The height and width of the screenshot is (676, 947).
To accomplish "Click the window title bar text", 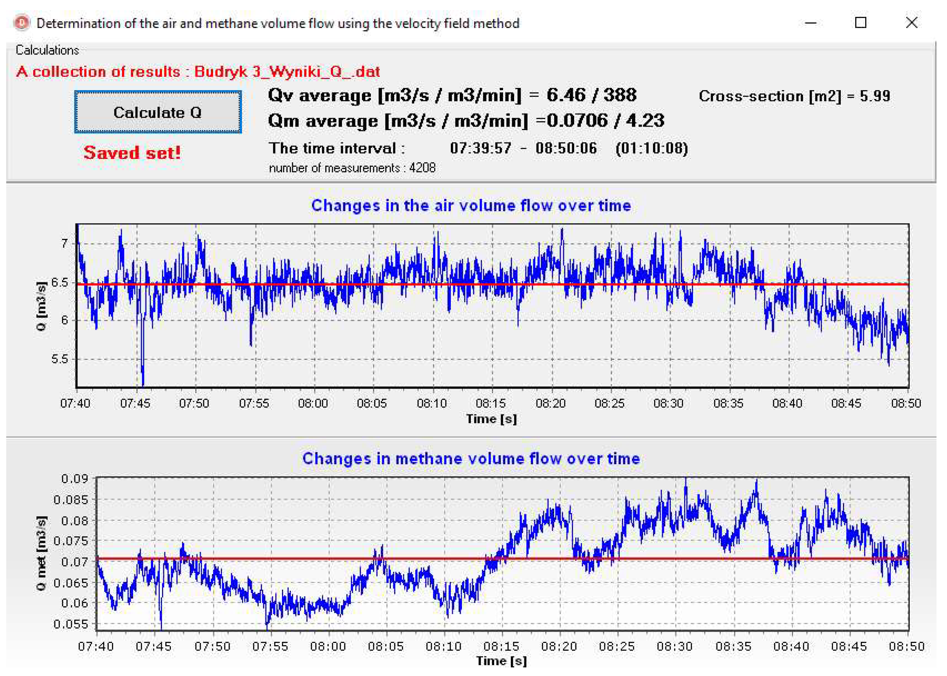I will coord(278,23).
